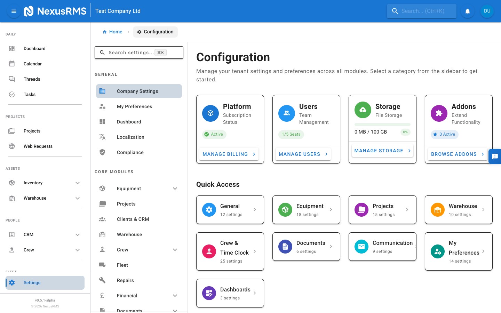
Task: Click the Tasks checkmark icon
Action: [12, 94]
